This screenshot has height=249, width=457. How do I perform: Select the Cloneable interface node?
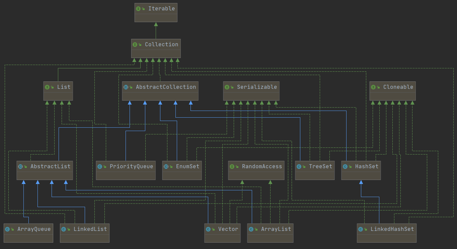click(393, 91)
